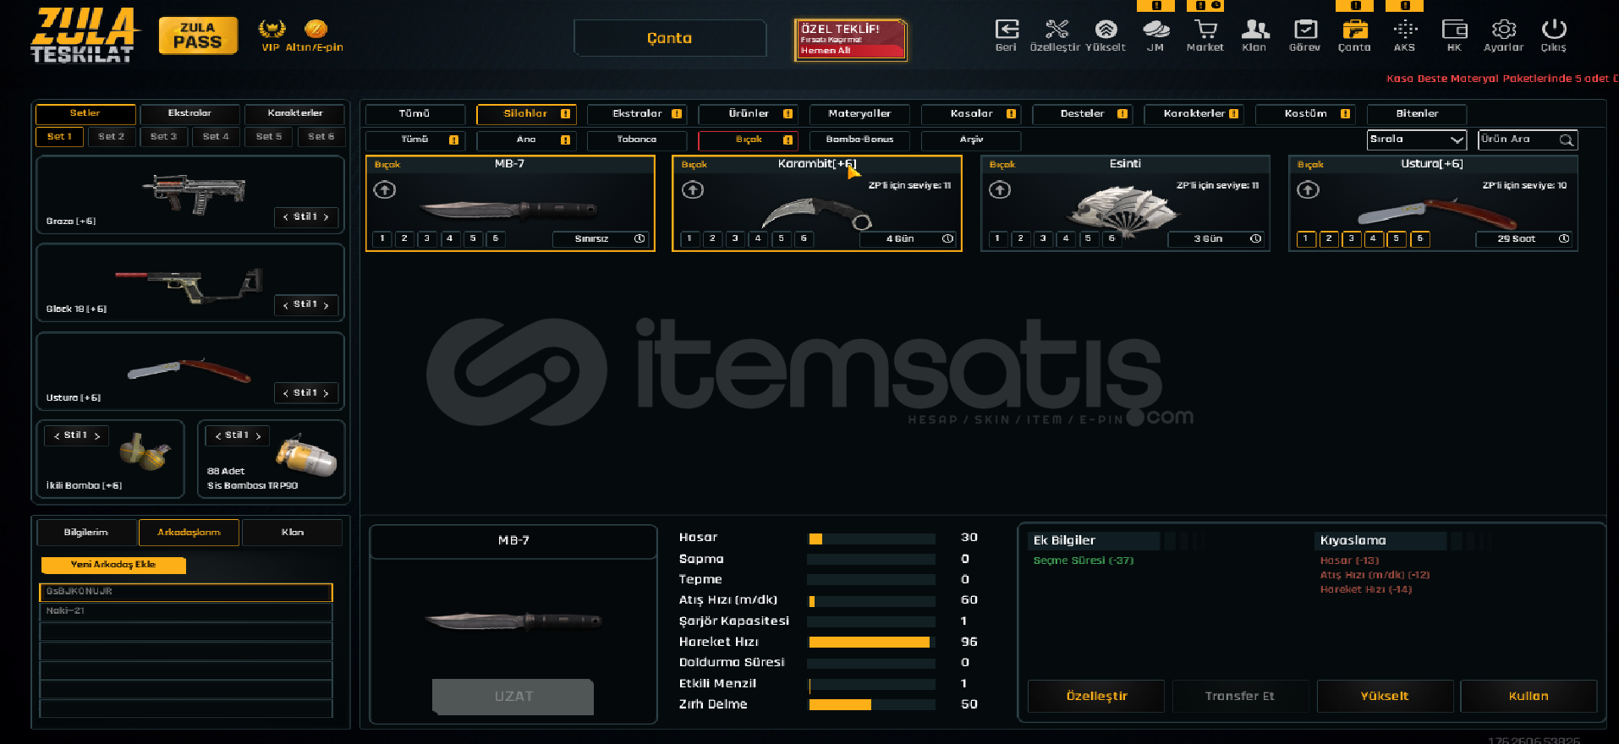Filter by Bomba-Bonus sub-tab
1619x744 pixels.
859,139
